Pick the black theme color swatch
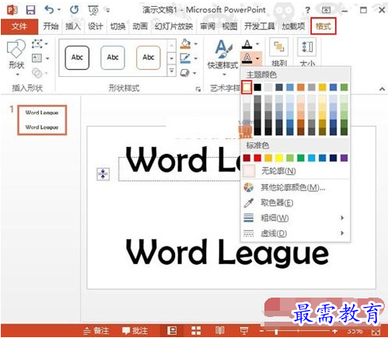This screenshot has width=388, height=338. 257,87
